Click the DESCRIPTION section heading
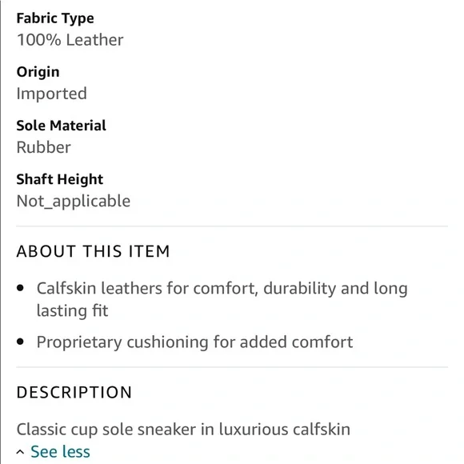Viewport: 464px width, 464px height. [x=74, y=392]
